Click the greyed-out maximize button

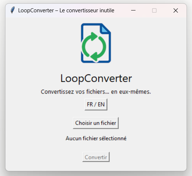(154, 10)
